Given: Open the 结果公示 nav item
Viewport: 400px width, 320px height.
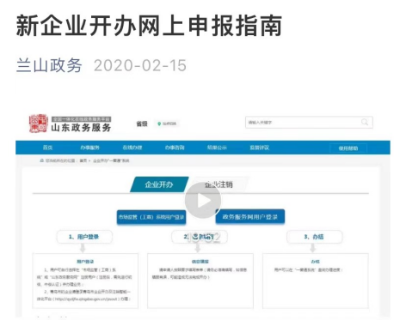Looking at the screenshot, I should pyautogui.click(x=217, y=148).
